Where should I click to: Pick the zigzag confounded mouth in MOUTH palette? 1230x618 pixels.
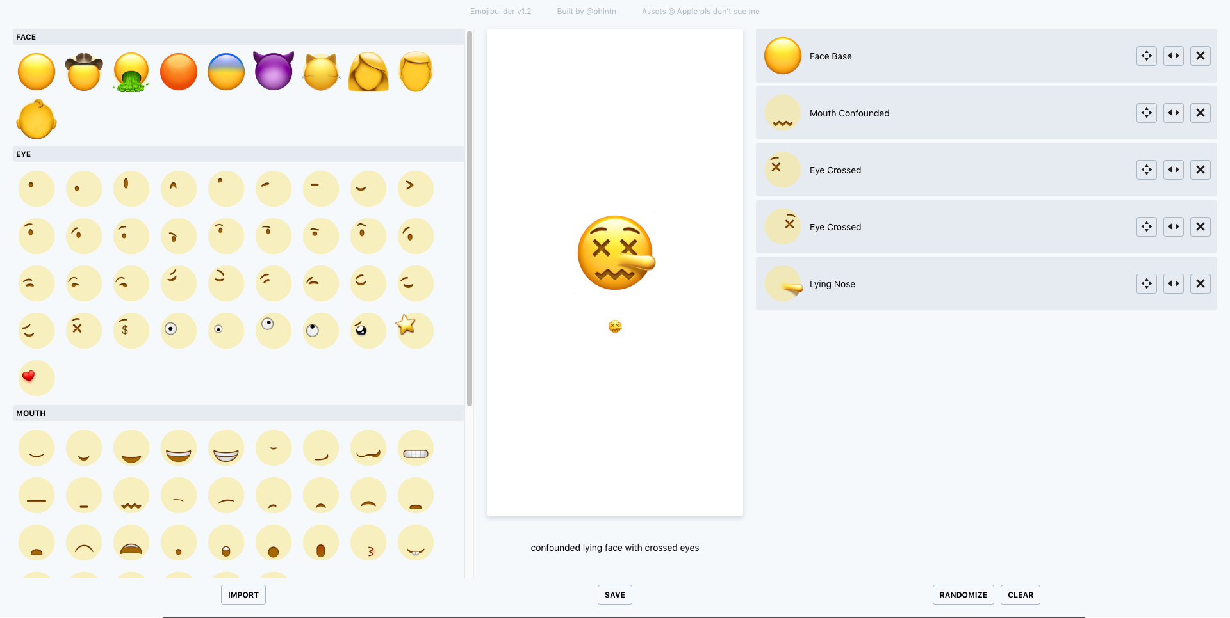point(131,495)
